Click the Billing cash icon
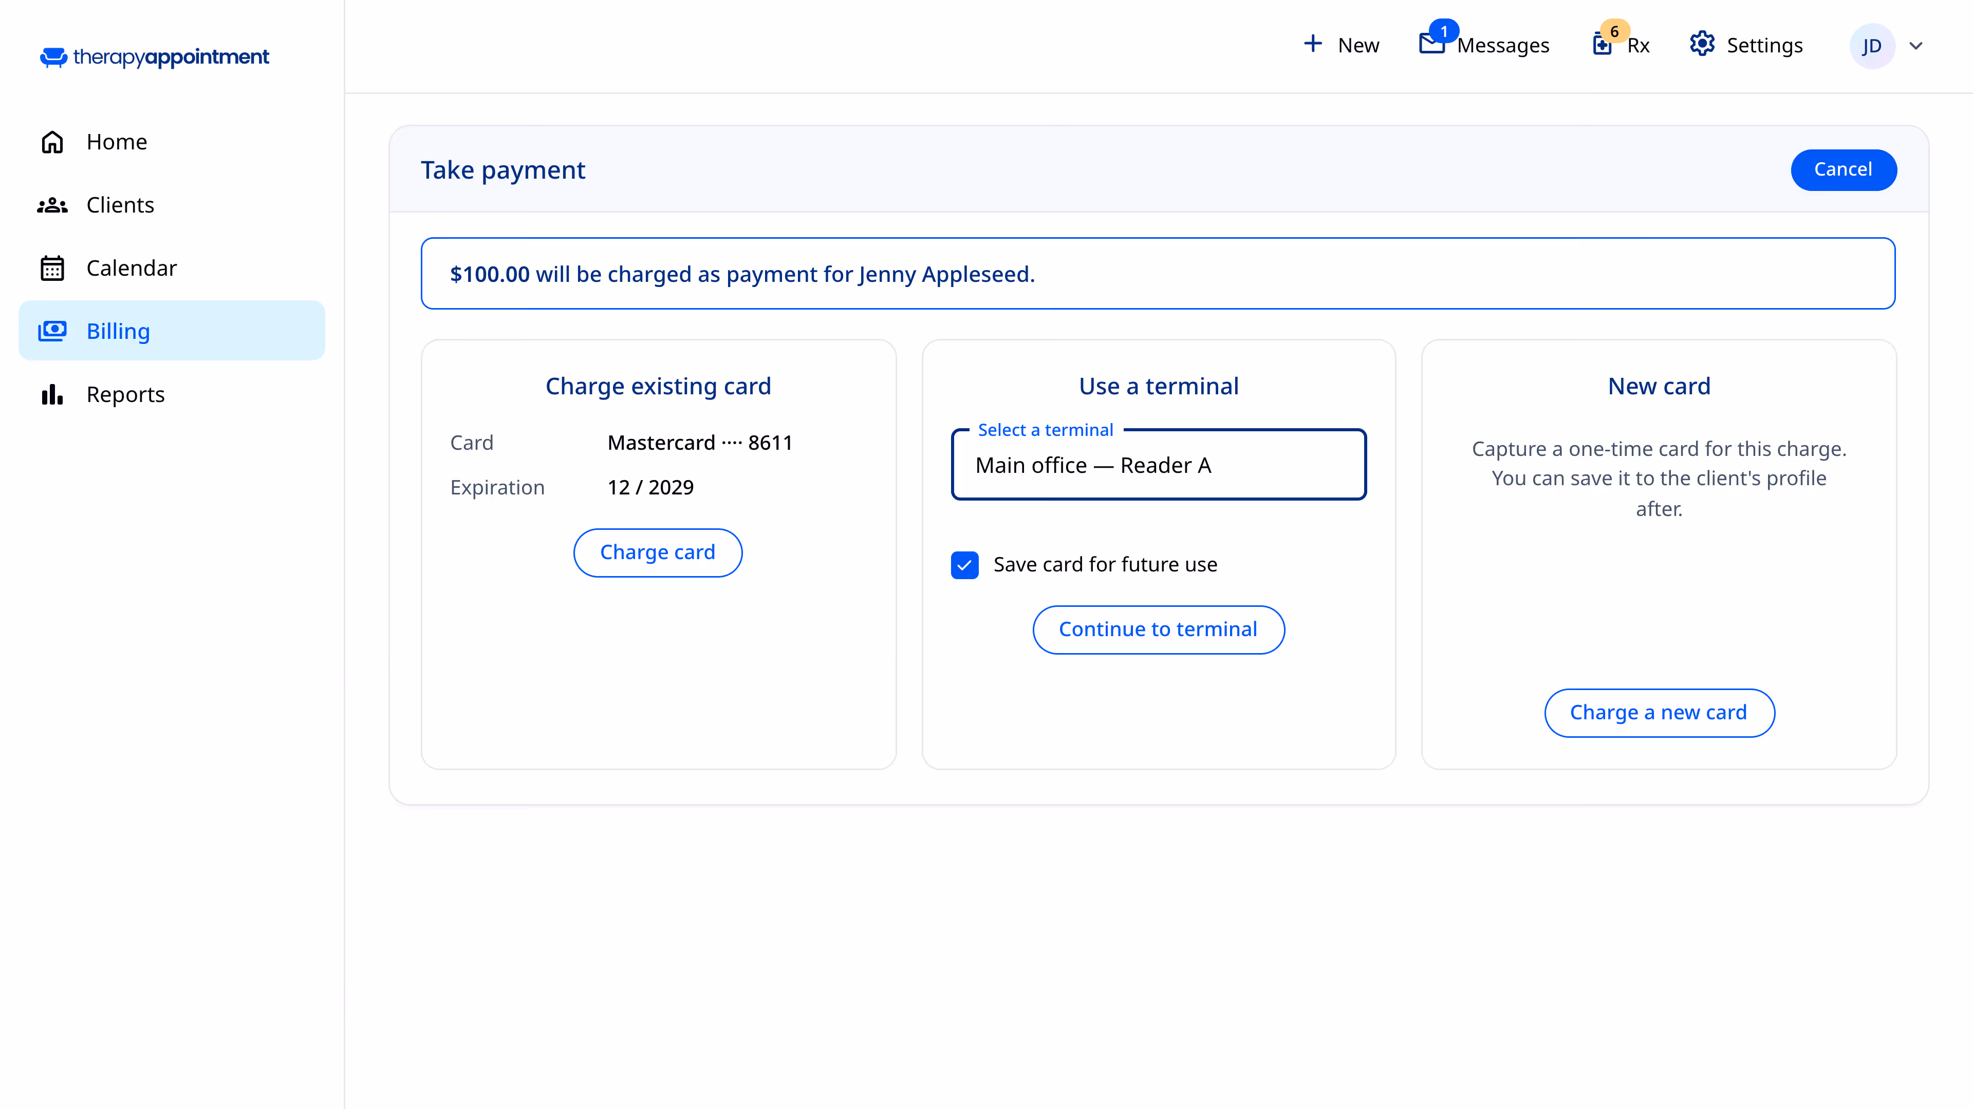This screenshot has height=1109, width=1973. [x=52, y=331]
